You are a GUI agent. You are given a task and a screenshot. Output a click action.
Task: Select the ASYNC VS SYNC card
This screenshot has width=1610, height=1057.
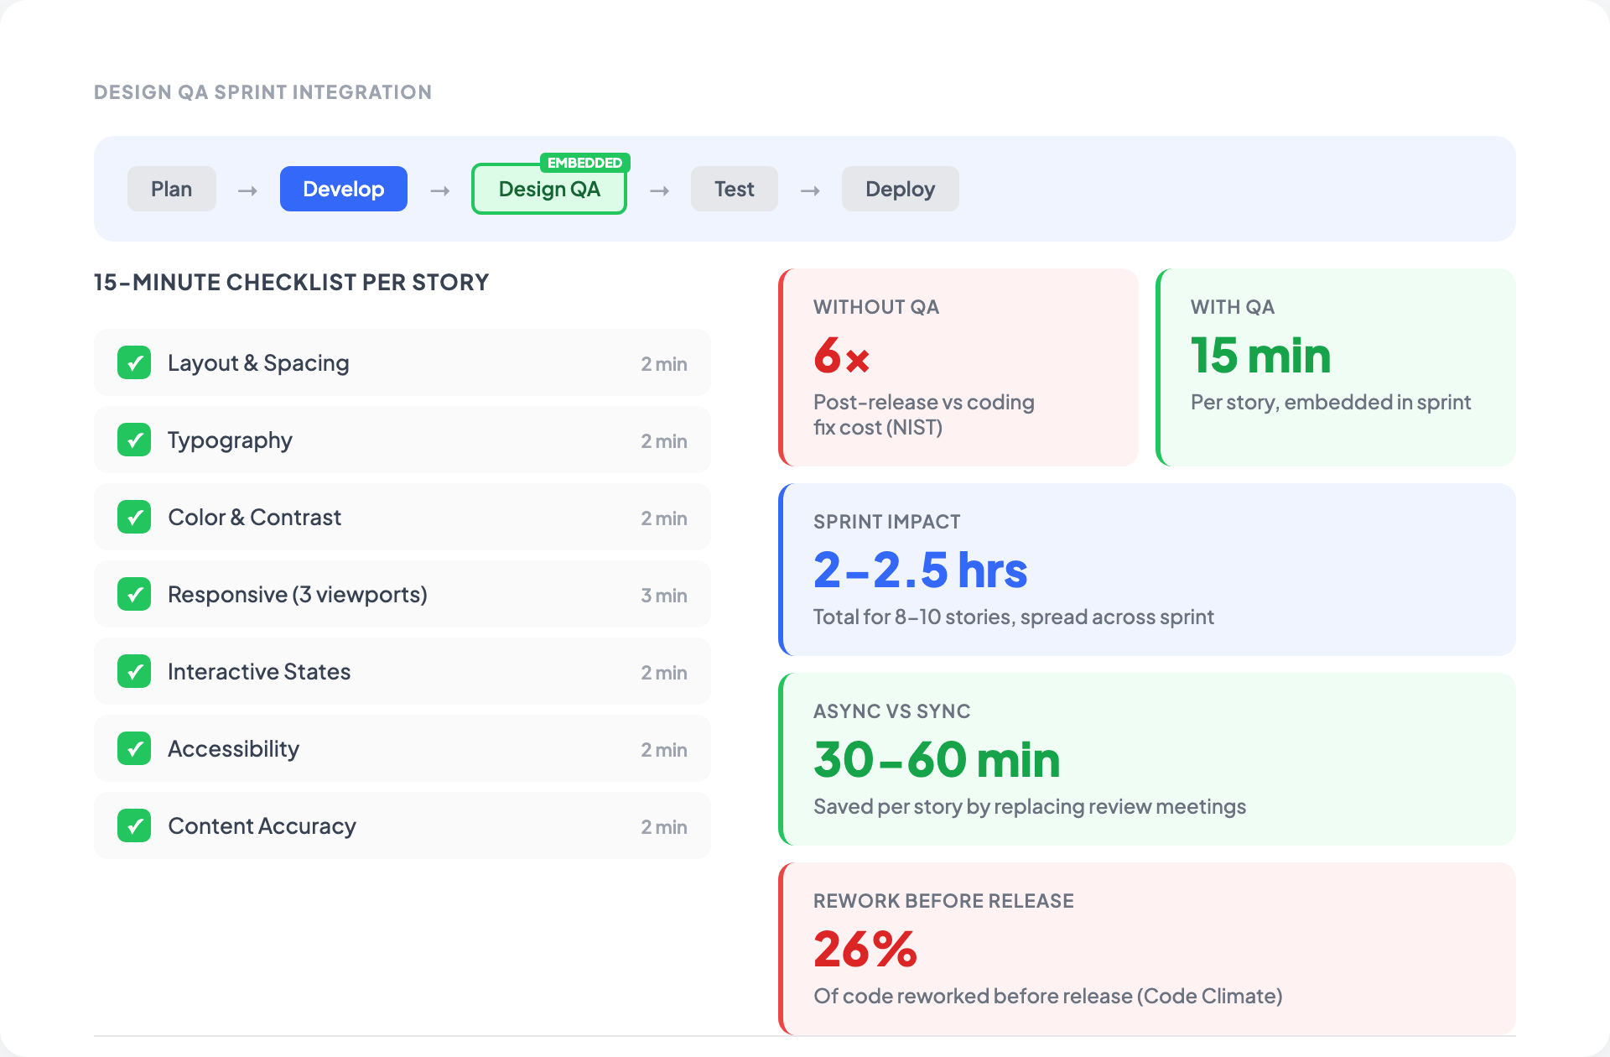pos(1147,759)
